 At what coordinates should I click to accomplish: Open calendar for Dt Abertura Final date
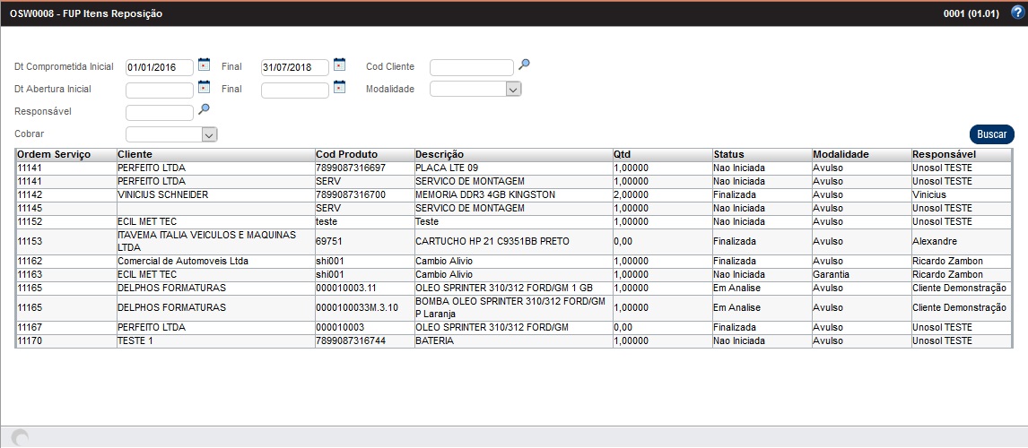pos(339,87)
